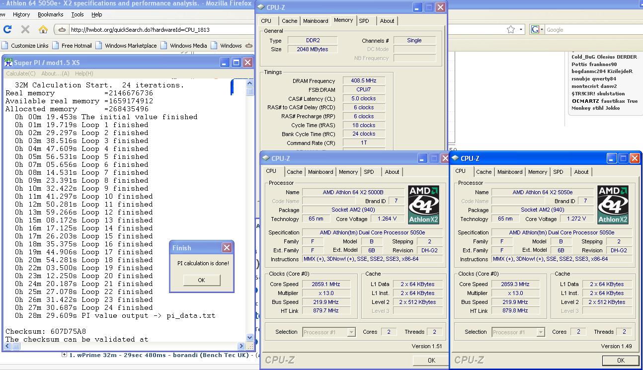Select Mainboard tab in right CPU-Z 5050e window
The width and height of the screenshot is (643, 370).
click(510, 172)
